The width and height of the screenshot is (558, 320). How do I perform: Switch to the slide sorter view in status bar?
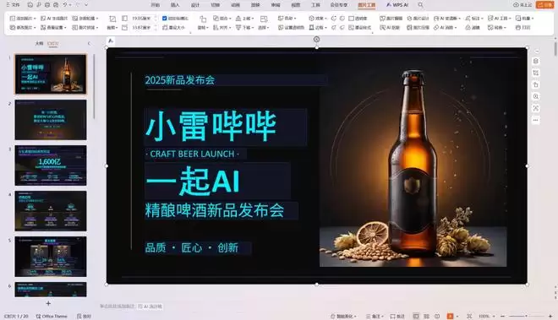[426, 316]
